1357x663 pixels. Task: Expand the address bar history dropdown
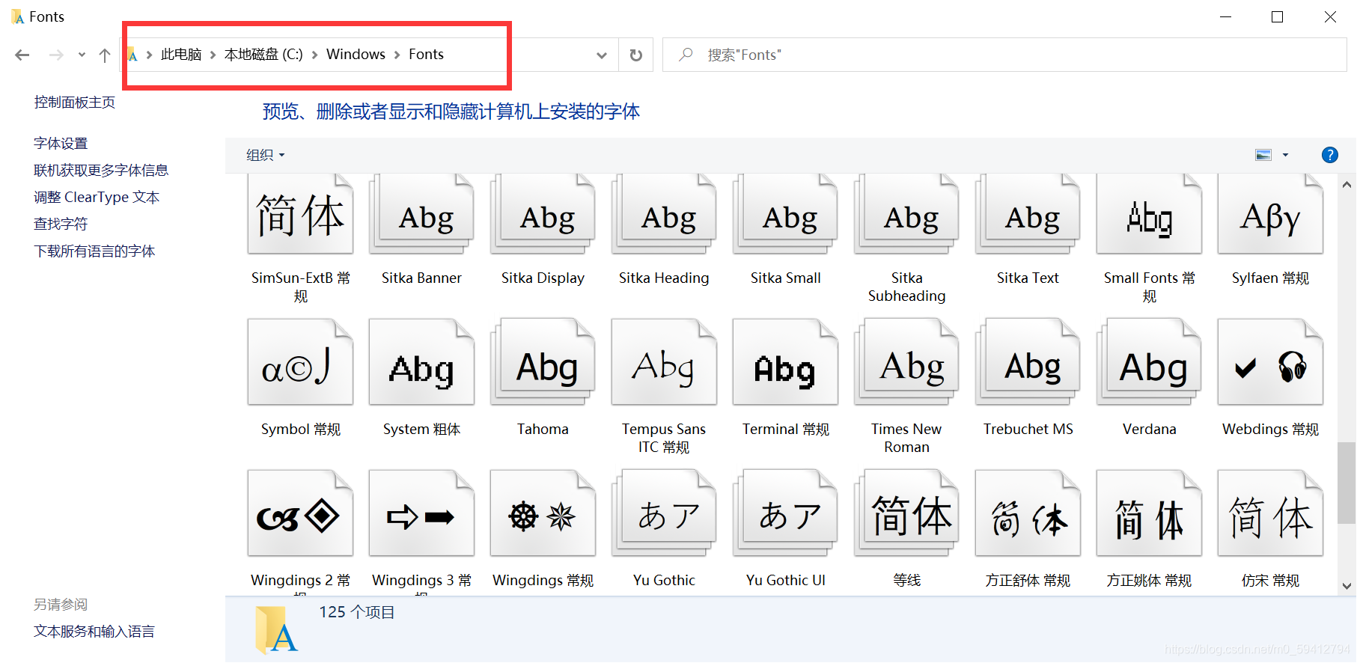click(602, 55)
